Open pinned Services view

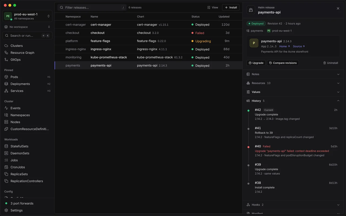click(27, 91)
